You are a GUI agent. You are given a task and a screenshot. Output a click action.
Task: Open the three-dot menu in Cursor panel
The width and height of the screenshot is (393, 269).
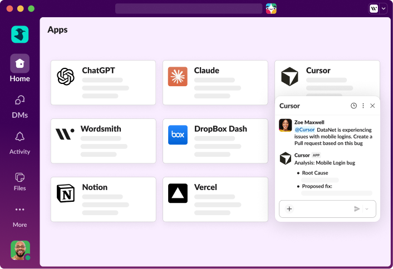pos(363,106)
